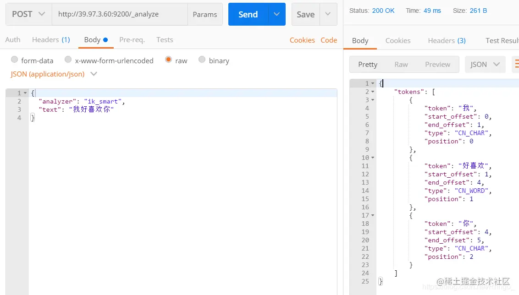Click the "CN_WORD" type value
The width and height of the screenshot is (519, 295).
471,191
